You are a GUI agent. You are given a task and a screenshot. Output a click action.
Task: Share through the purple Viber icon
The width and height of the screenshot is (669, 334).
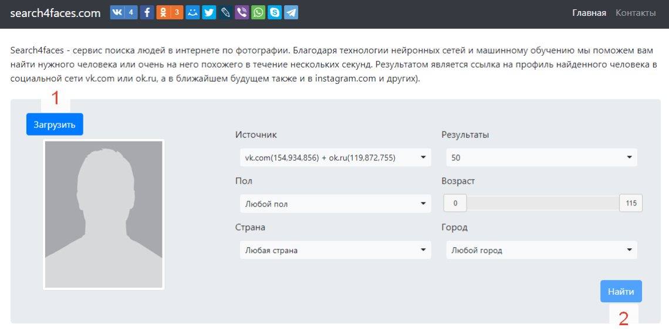pos(242,12)
